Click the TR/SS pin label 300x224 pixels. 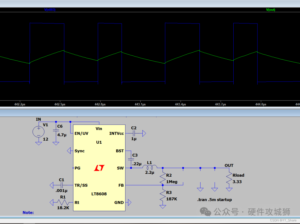[81, 185]
